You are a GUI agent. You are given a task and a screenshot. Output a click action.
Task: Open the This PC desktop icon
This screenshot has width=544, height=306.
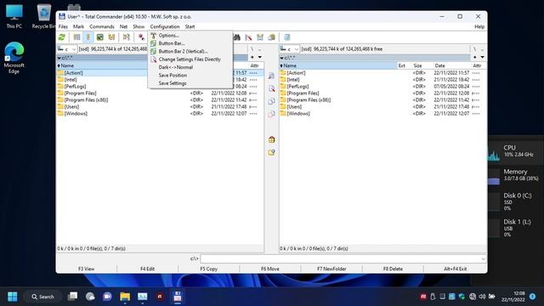click(14, 17)
